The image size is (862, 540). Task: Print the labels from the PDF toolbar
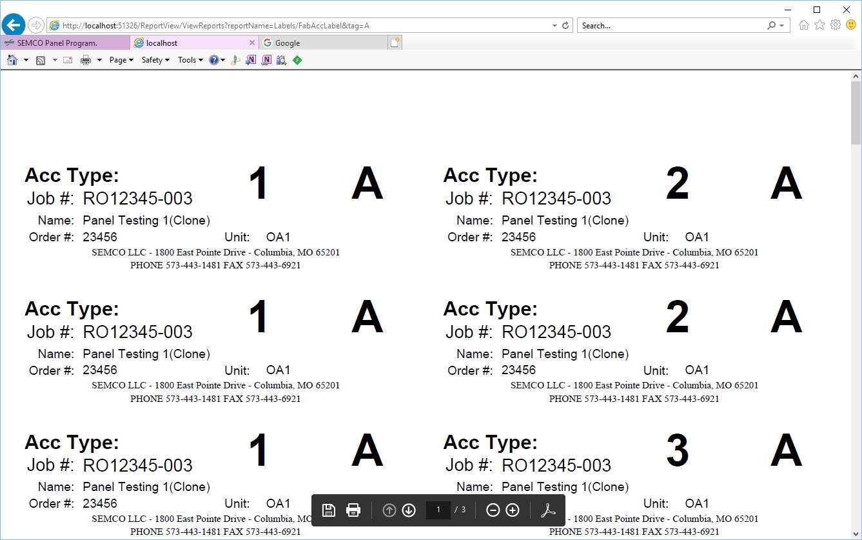click(353, 510)
